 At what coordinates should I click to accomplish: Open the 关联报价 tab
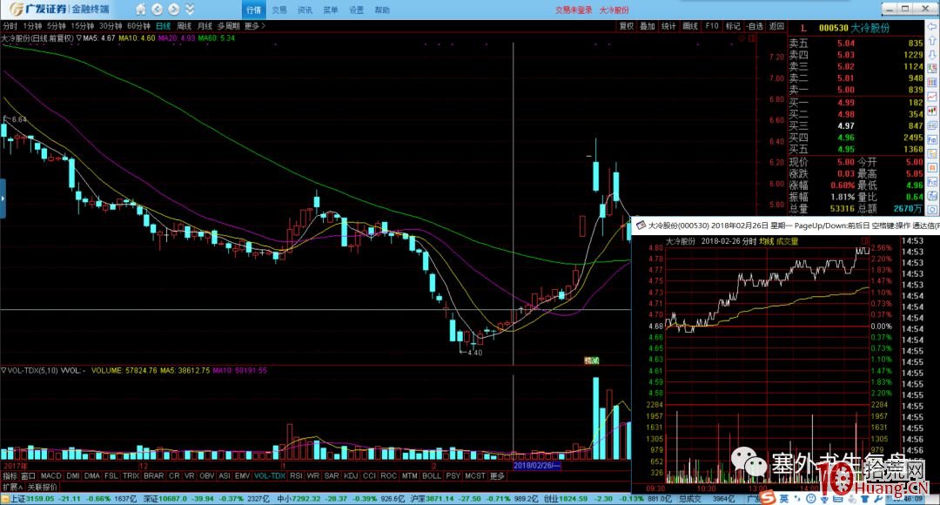coord(43,487)
